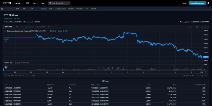The height and width of the screenshot is (106, 212).
Task: Open the FTT top navigation item
Action: pyautogui.click(x=28, y=3)
